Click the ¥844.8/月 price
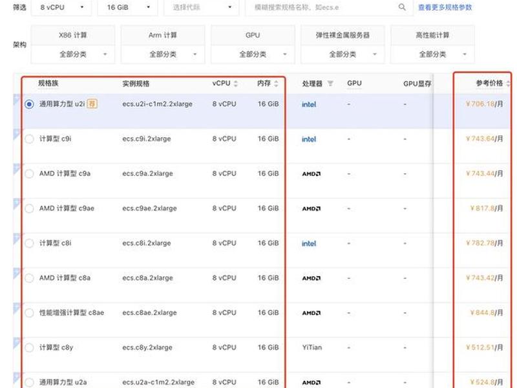The width and height of the screenshot is (517, 388). (487, 313)
